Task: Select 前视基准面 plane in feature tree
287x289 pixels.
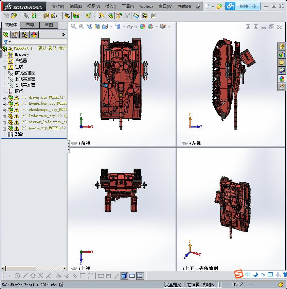Action: point(25,73)
